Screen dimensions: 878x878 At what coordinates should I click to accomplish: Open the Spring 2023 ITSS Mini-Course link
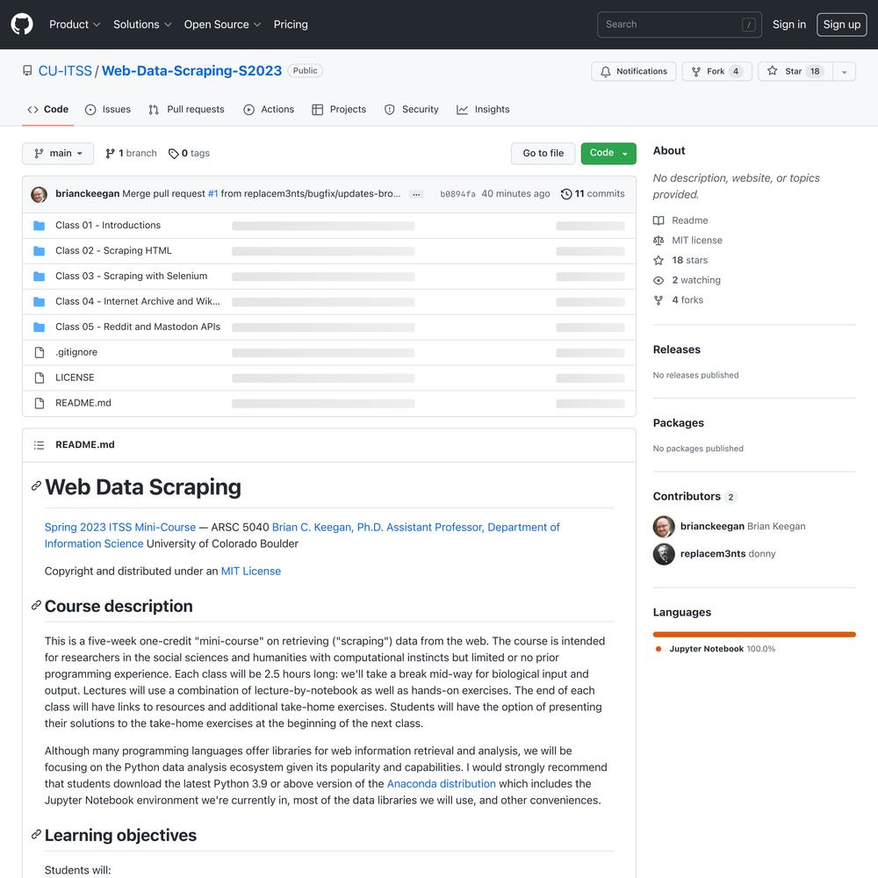point(120,528)
